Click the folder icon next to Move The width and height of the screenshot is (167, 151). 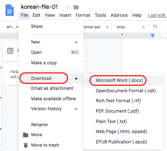(26, 135)
